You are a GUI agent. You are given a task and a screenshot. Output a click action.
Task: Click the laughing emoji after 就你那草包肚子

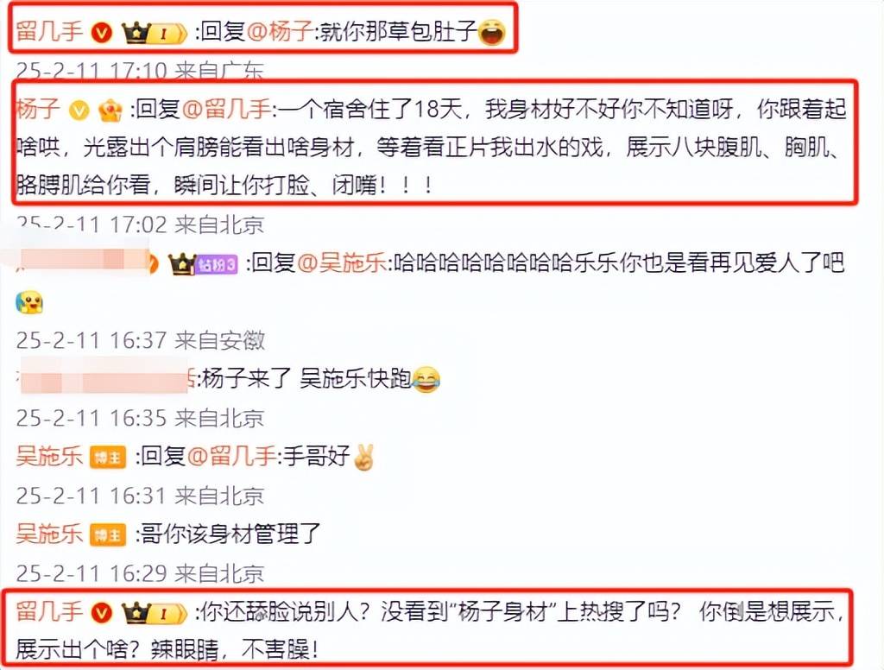(492, 33)
